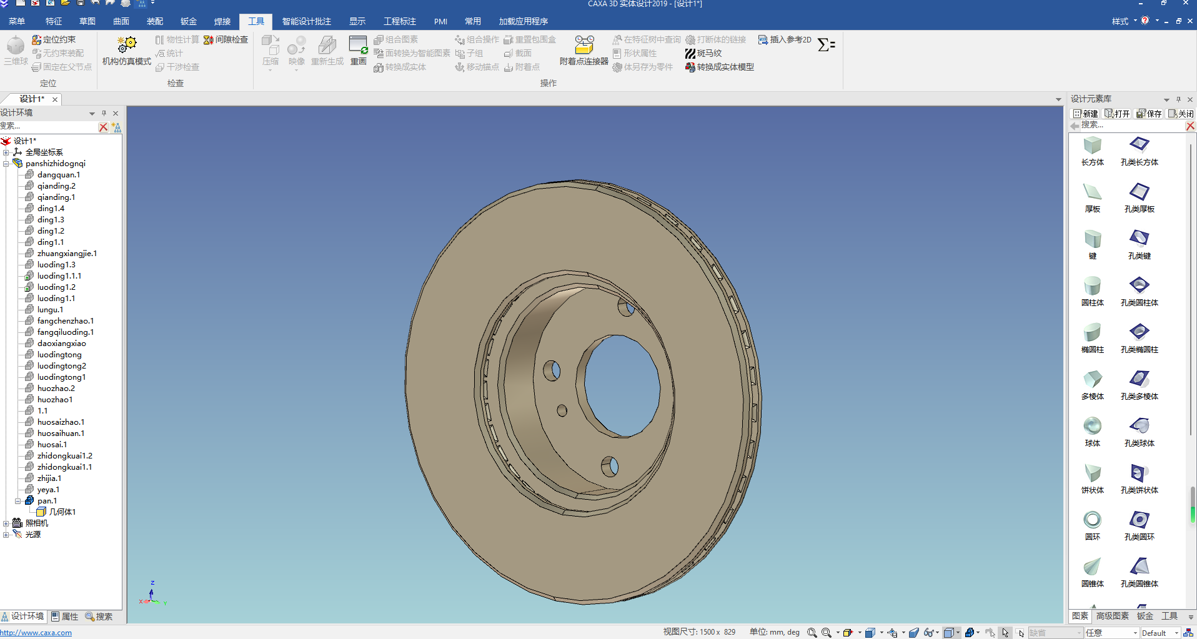Click the element library search field
The height and width of the screenshot is (639, 1197).
tap(1132, 126)
